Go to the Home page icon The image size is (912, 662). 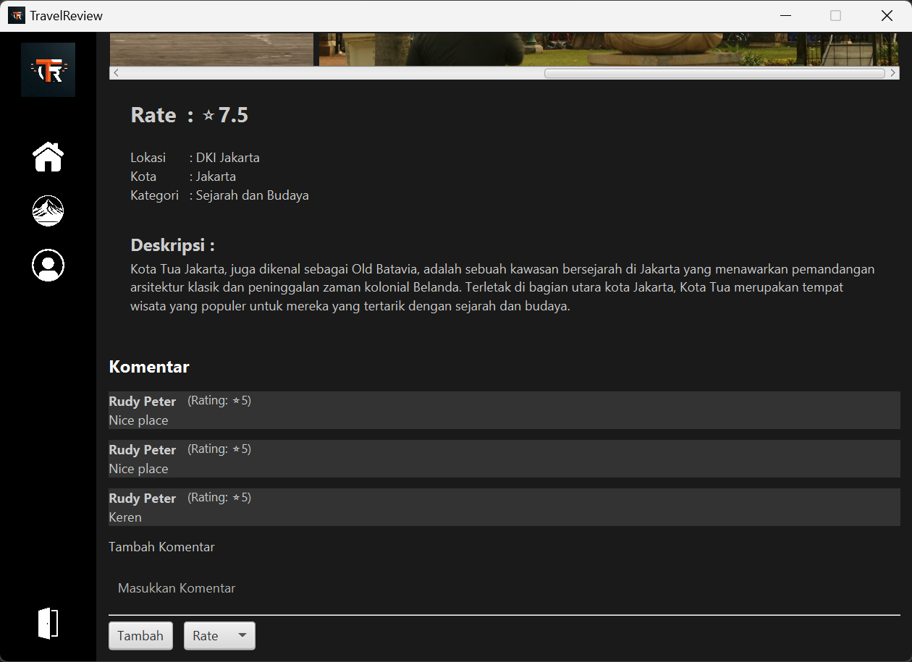(x=48, y=157)
